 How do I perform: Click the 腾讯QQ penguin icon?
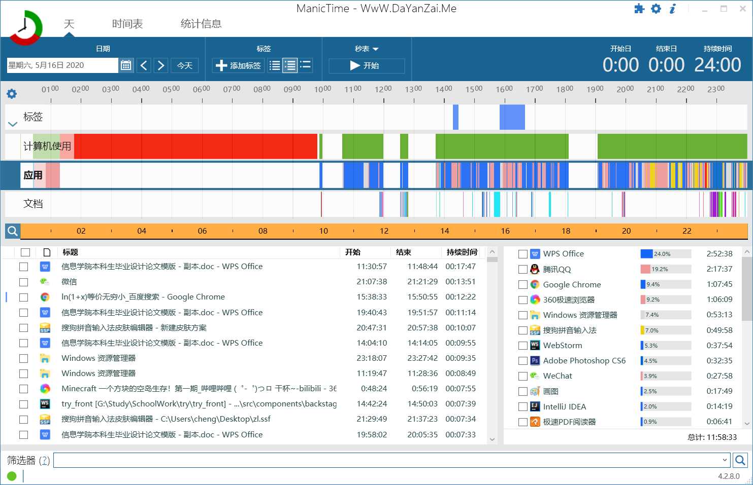pos(535,269)
